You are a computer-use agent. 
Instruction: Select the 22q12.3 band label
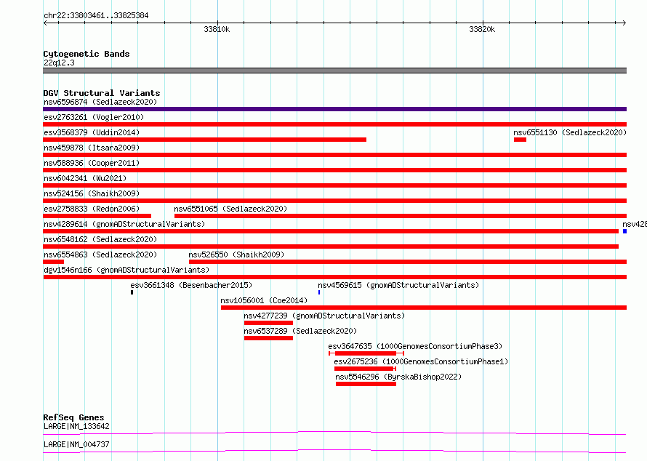click(59, 63)
